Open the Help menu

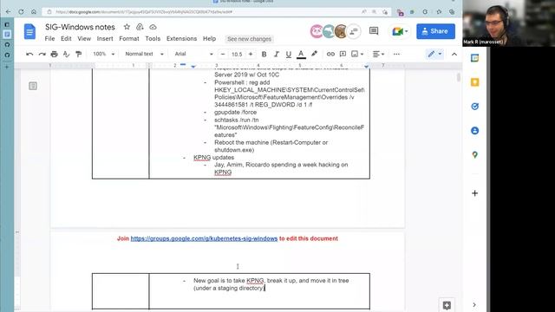[209, 38]
